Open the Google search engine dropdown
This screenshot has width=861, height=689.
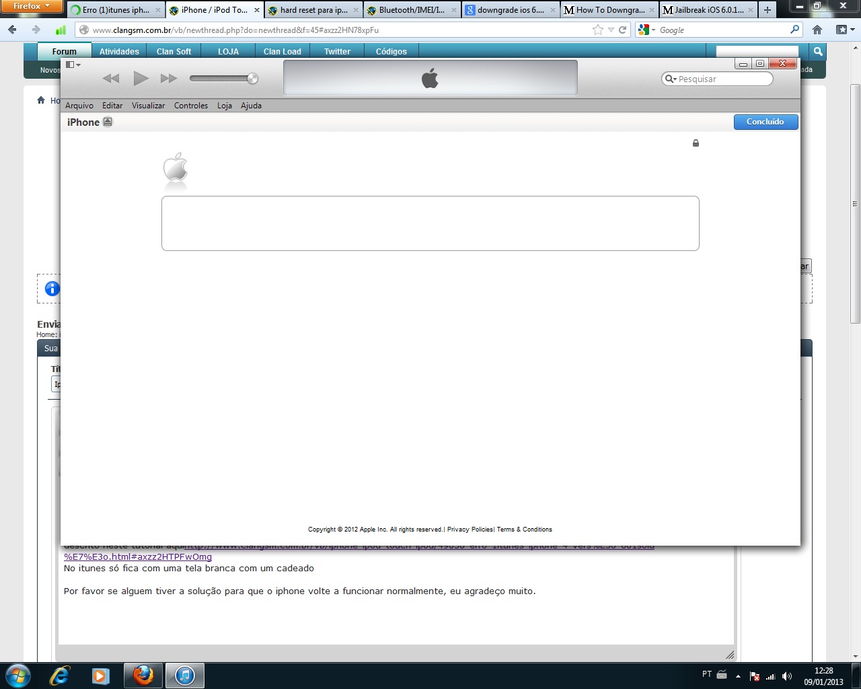point(646,30)
